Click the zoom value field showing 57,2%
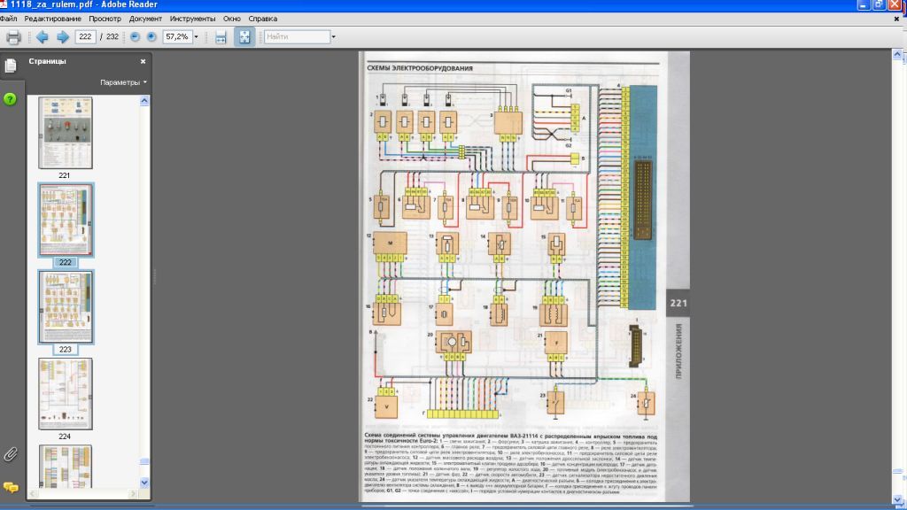 [177, 37]
